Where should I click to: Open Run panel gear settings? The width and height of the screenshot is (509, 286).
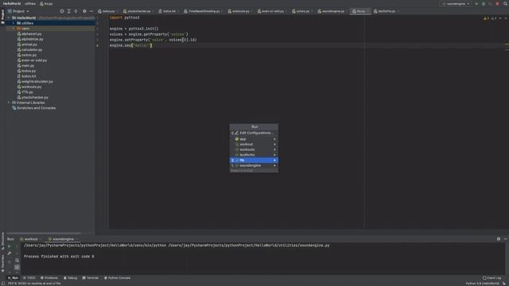(499, 239)
